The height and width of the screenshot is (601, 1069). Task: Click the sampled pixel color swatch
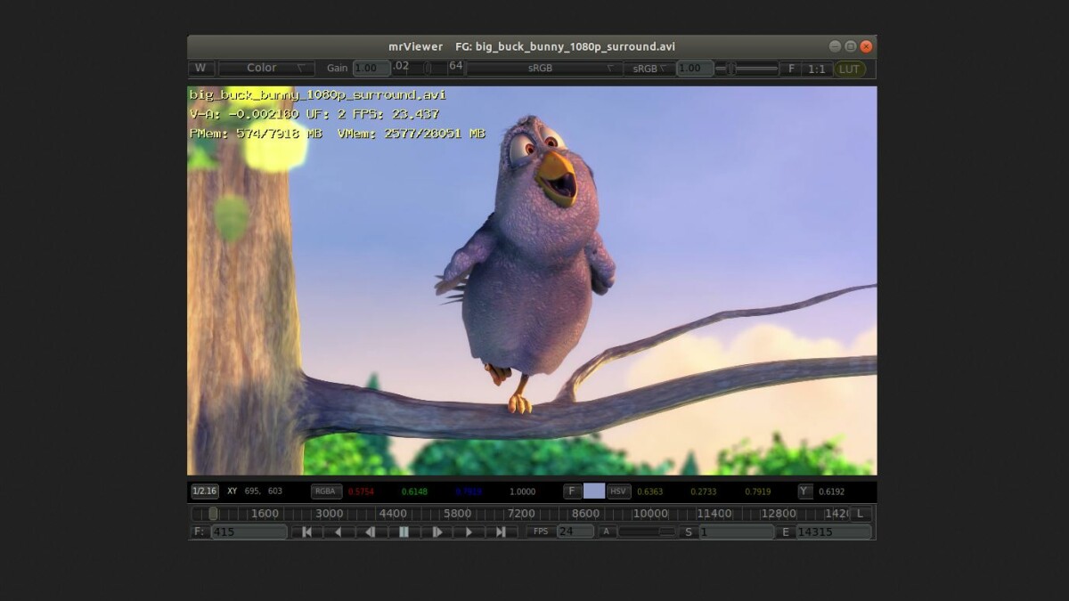594,491
